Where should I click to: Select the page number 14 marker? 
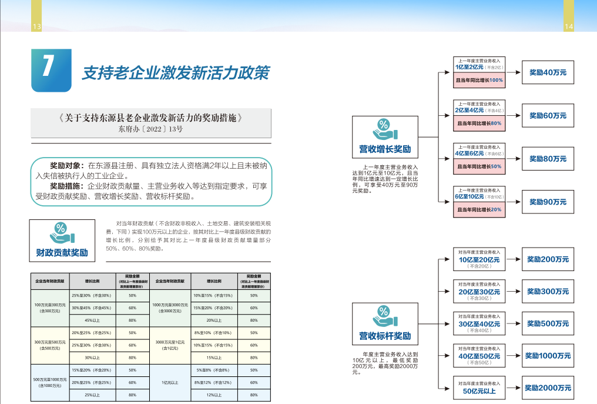pyautogui.click(x=568, y=26)
